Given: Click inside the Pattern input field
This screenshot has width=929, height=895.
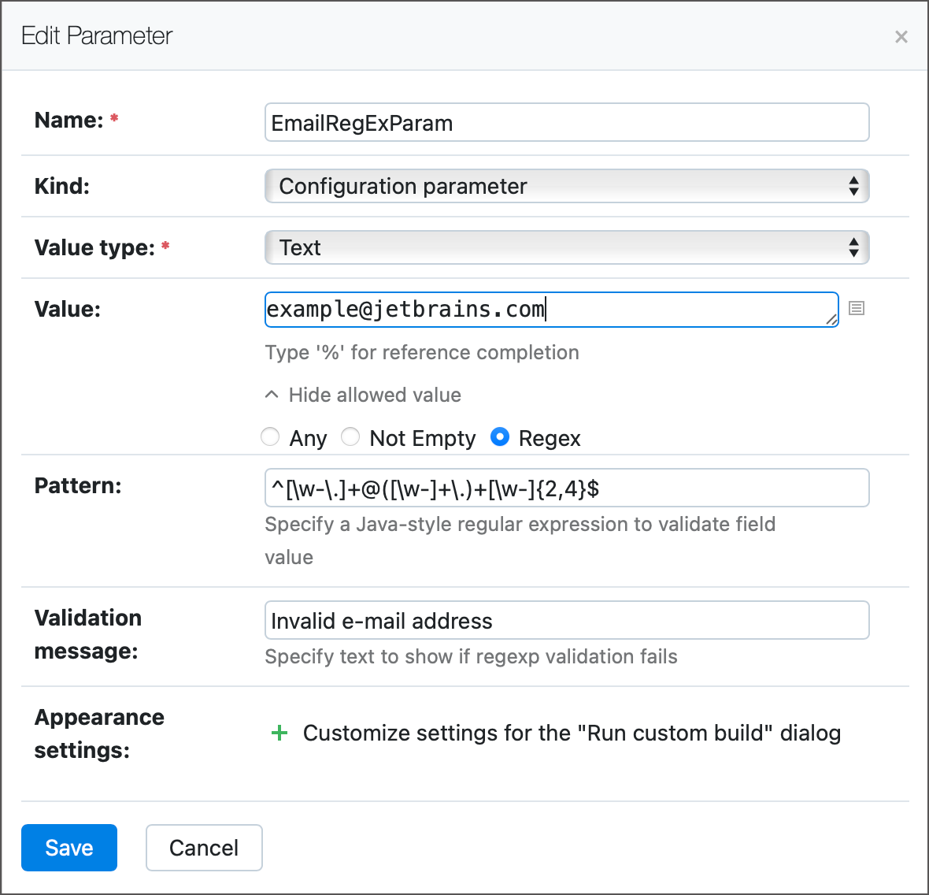Looking at the screenshot, I should [567, 488].
